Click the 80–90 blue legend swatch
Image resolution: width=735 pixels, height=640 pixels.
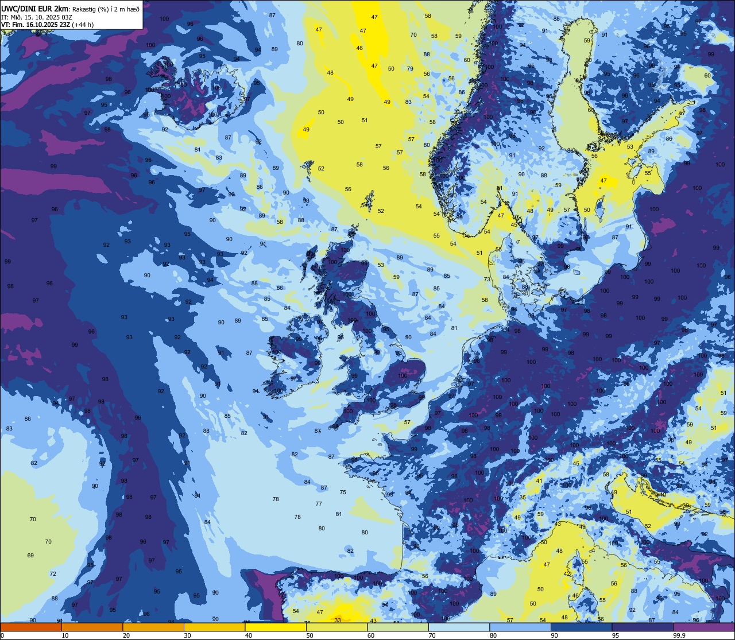tap(520, 627)
